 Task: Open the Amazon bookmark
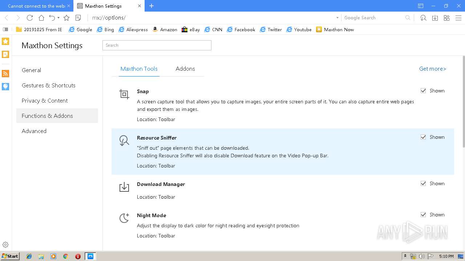tap(165, 30)
